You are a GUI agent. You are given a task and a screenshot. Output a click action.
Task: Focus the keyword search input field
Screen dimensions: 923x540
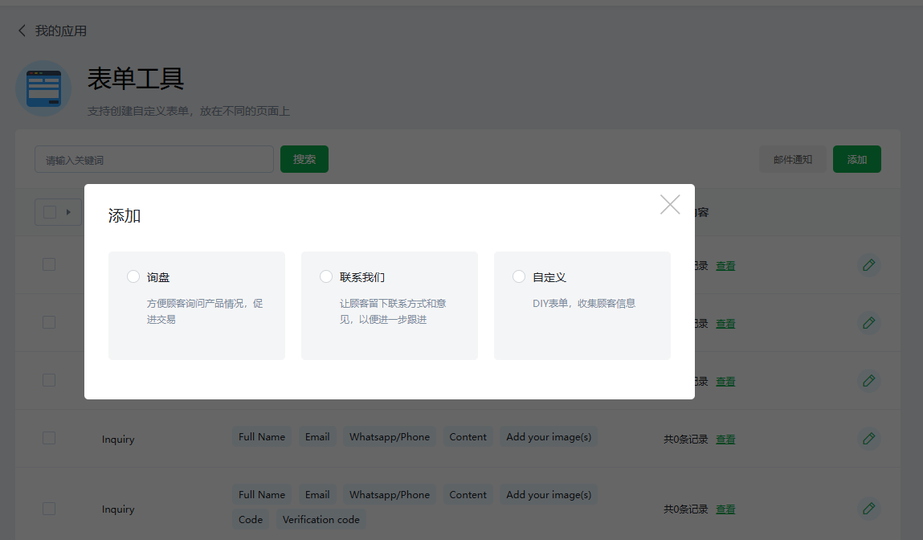click(154, 159)
